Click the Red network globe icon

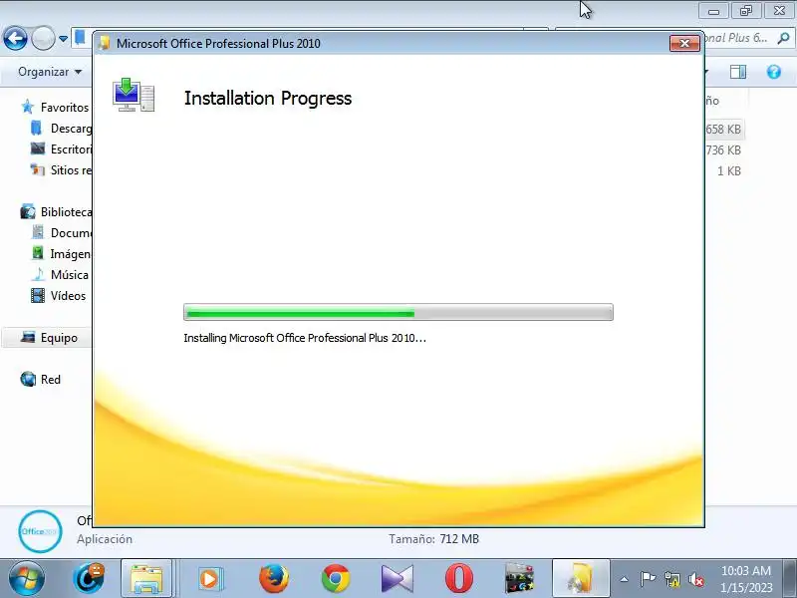pos(28,380)
